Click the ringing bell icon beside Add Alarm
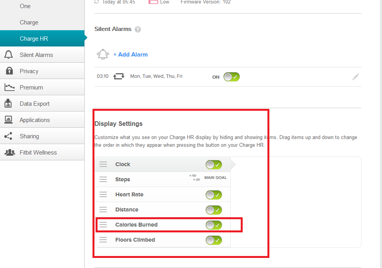The image size is (382, 268). point(103,54)
